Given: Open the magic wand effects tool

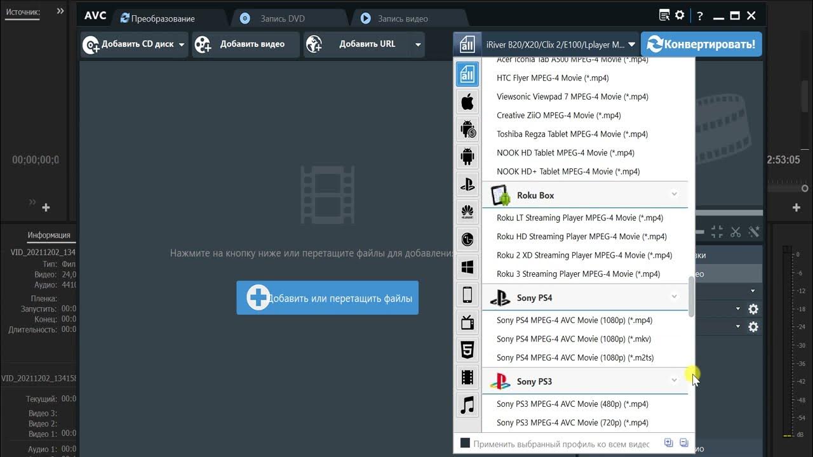Looking at the screenshot, I should pos(754,232).
